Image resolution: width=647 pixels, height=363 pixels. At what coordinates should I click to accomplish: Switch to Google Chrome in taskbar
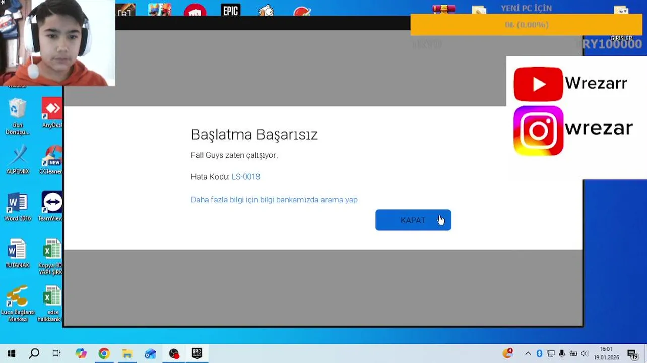click(104, 353)
